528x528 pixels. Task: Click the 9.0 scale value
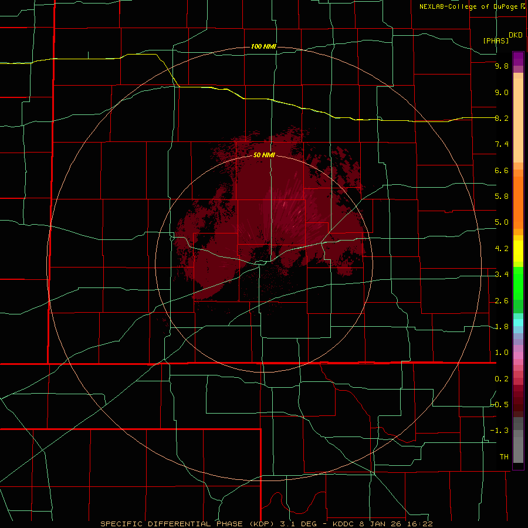point(502,92)
